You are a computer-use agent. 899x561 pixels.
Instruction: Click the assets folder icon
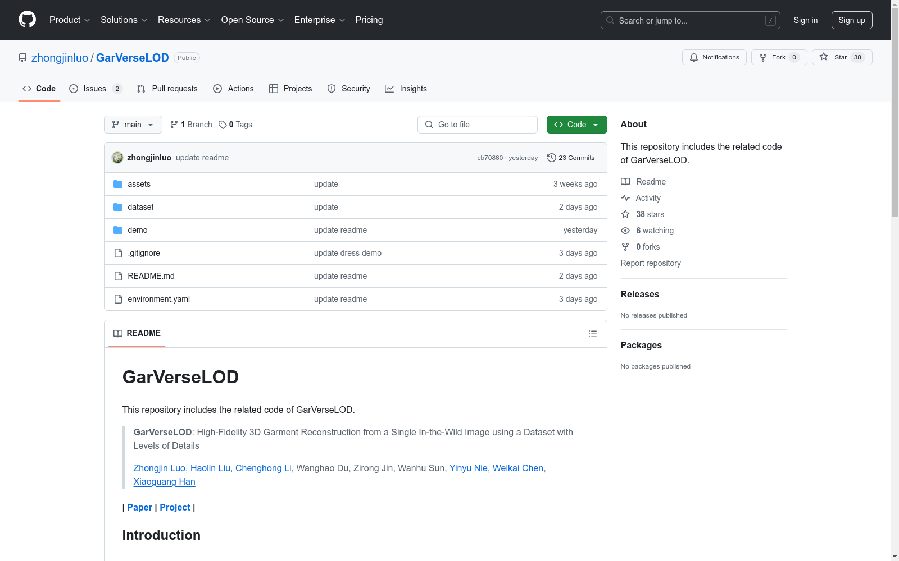(118, 184)
